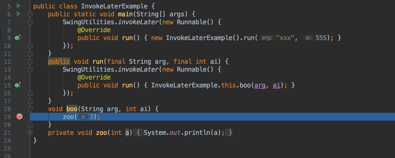
Task: Remove the breakpoint on line 19
Action: [x=19, y=116]
